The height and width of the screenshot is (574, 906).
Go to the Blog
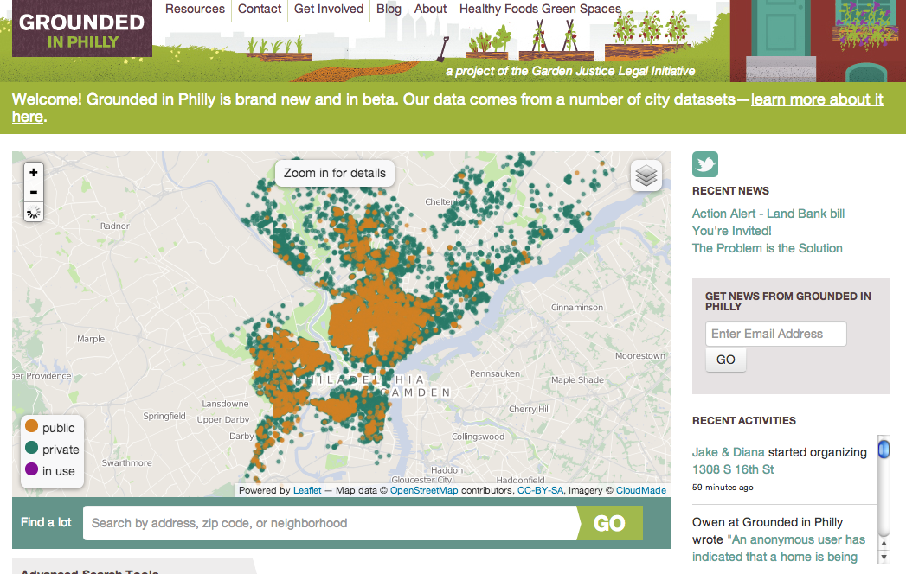(389, 10)
